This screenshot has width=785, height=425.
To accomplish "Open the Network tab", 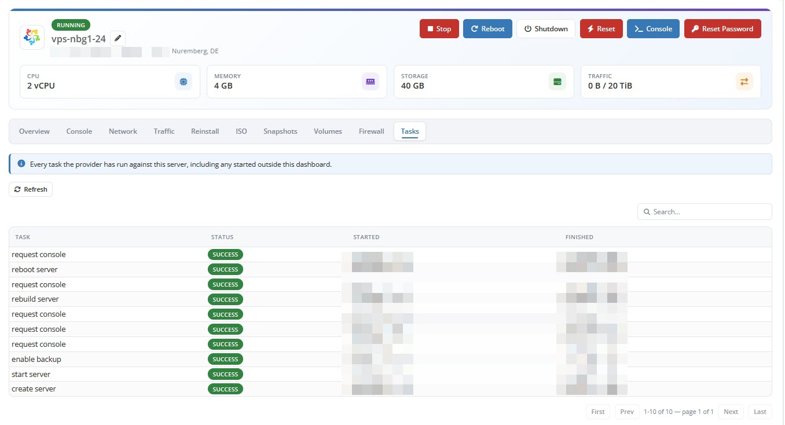I will pyautogui.click(x=123, y=131).
